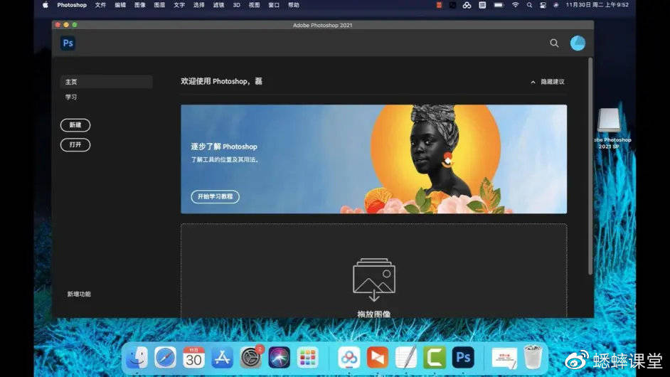Click Photoshop icon in the dock
Image resolution: width=670 pixels, height=377 pixels.
(463, 357)
